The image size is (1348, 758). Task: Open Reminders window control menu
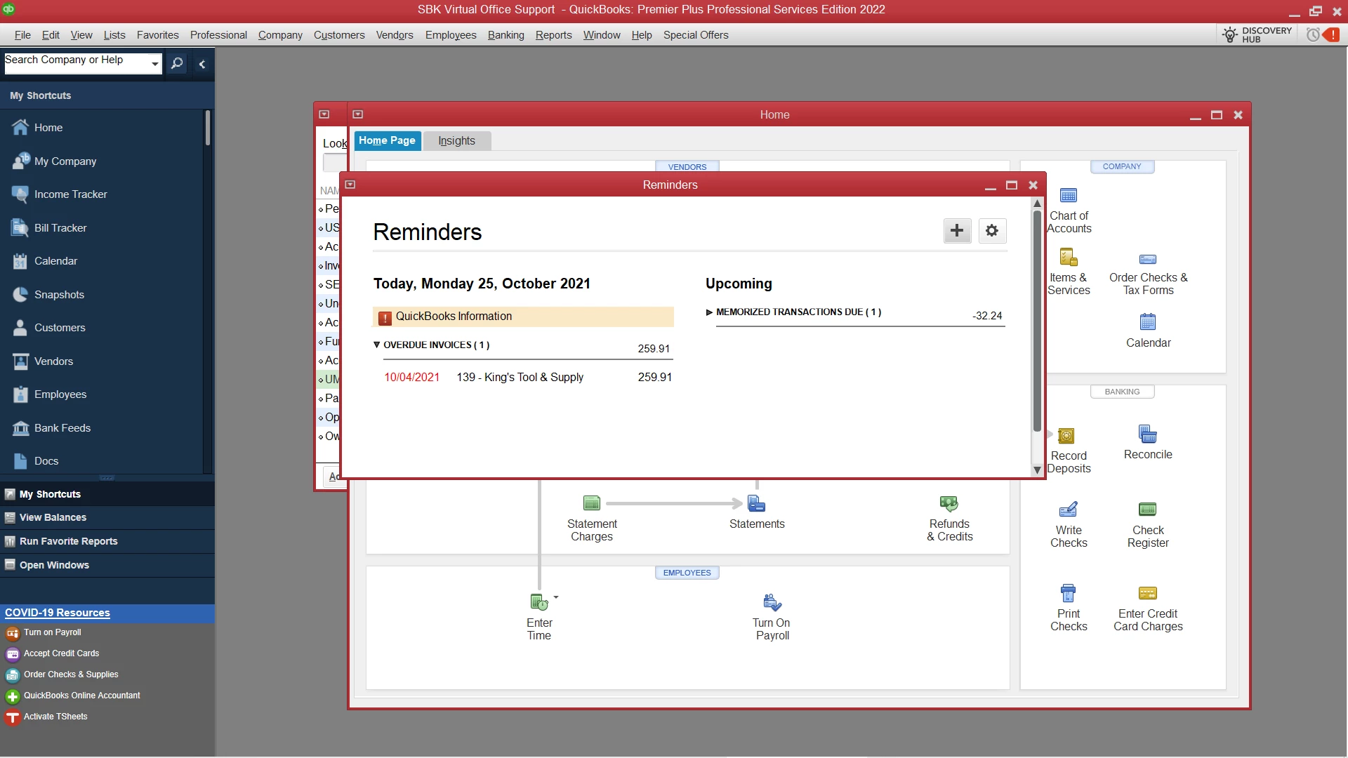(x=350, y=185)
